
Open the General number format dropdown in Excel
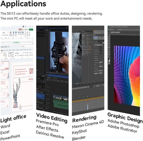click(x=5, y=33)
